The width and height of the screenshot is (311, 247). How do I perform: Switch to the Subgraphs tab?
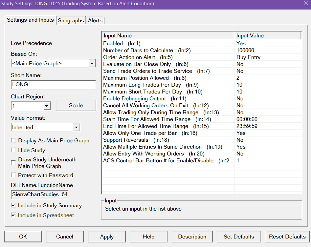coord(71,20)
